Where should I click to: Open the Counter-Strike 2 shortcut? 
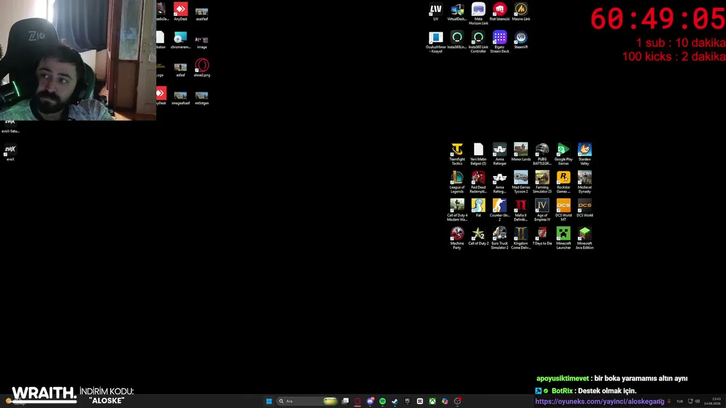(500, 210)
